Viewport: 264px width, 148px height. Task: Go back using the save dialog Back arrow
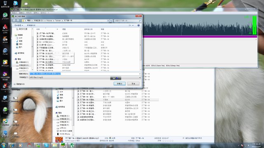click(x=14, y=21)
